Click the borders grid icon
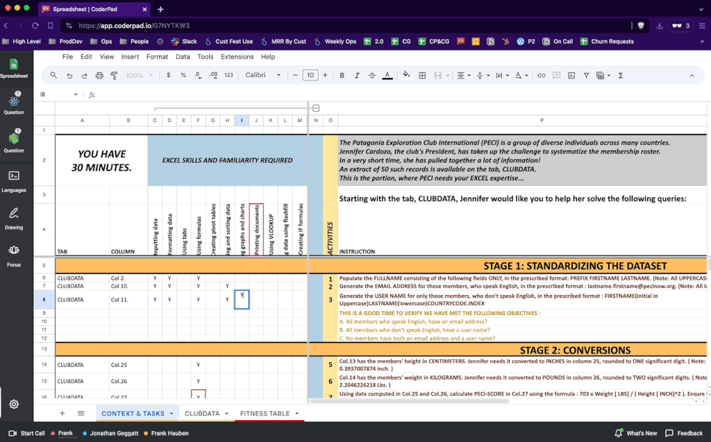This screenshot has height=442, width=711. tap(421, 75)
